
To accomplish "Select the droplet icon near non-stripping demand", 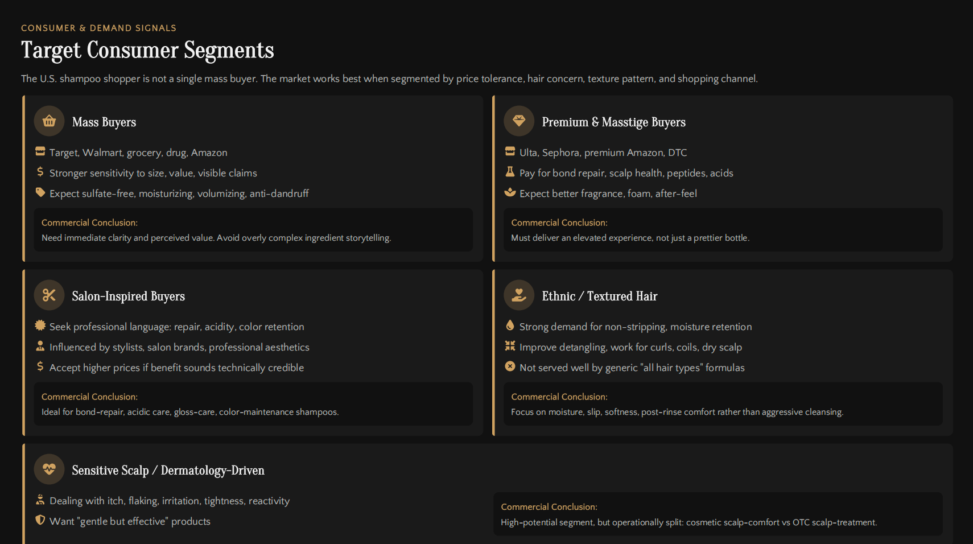I will (510, 325).
